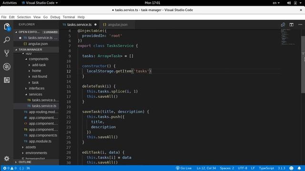305x171 pixels.
Task: Switch to the angular.json editor tab
Action: click(117, 25)
